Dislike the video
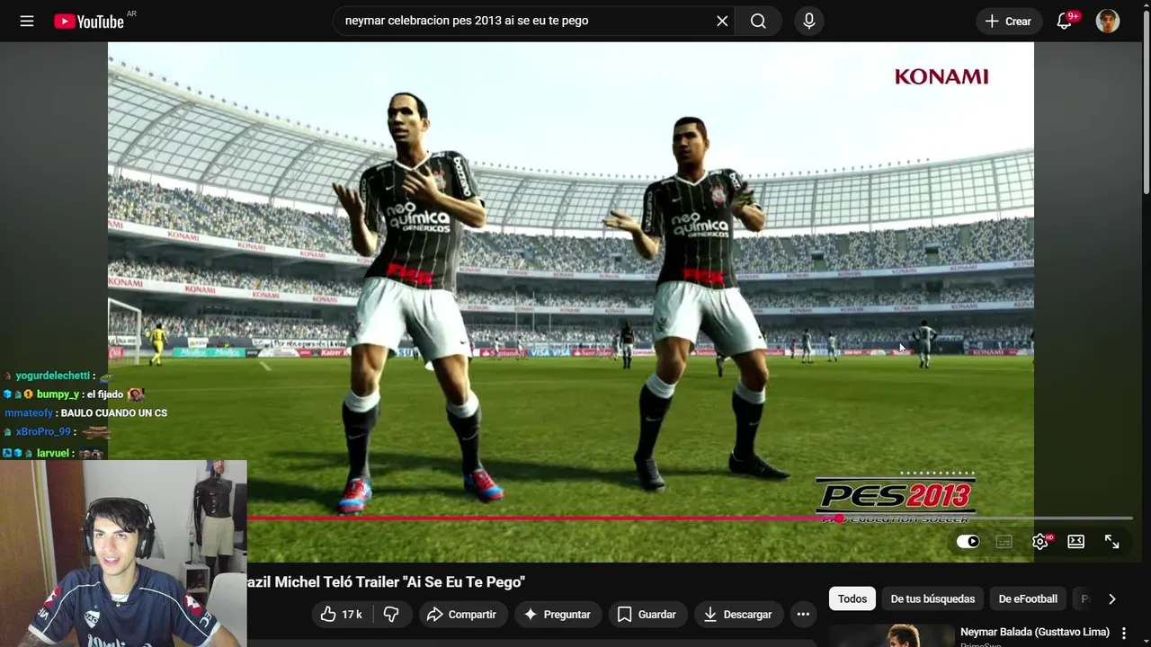Screen dimensions: 1151x647 click(x=391, y=614)
